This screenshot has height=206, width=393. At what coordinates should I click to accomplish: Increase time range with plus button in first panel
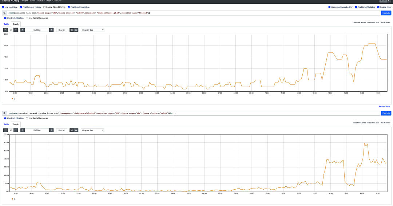point(16,30)
